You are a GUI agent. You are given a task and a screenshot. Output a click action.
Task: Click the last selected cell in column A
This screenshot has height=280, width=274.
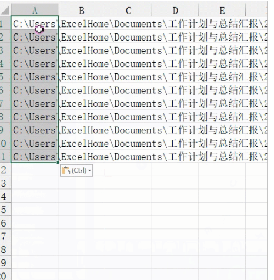35,157
